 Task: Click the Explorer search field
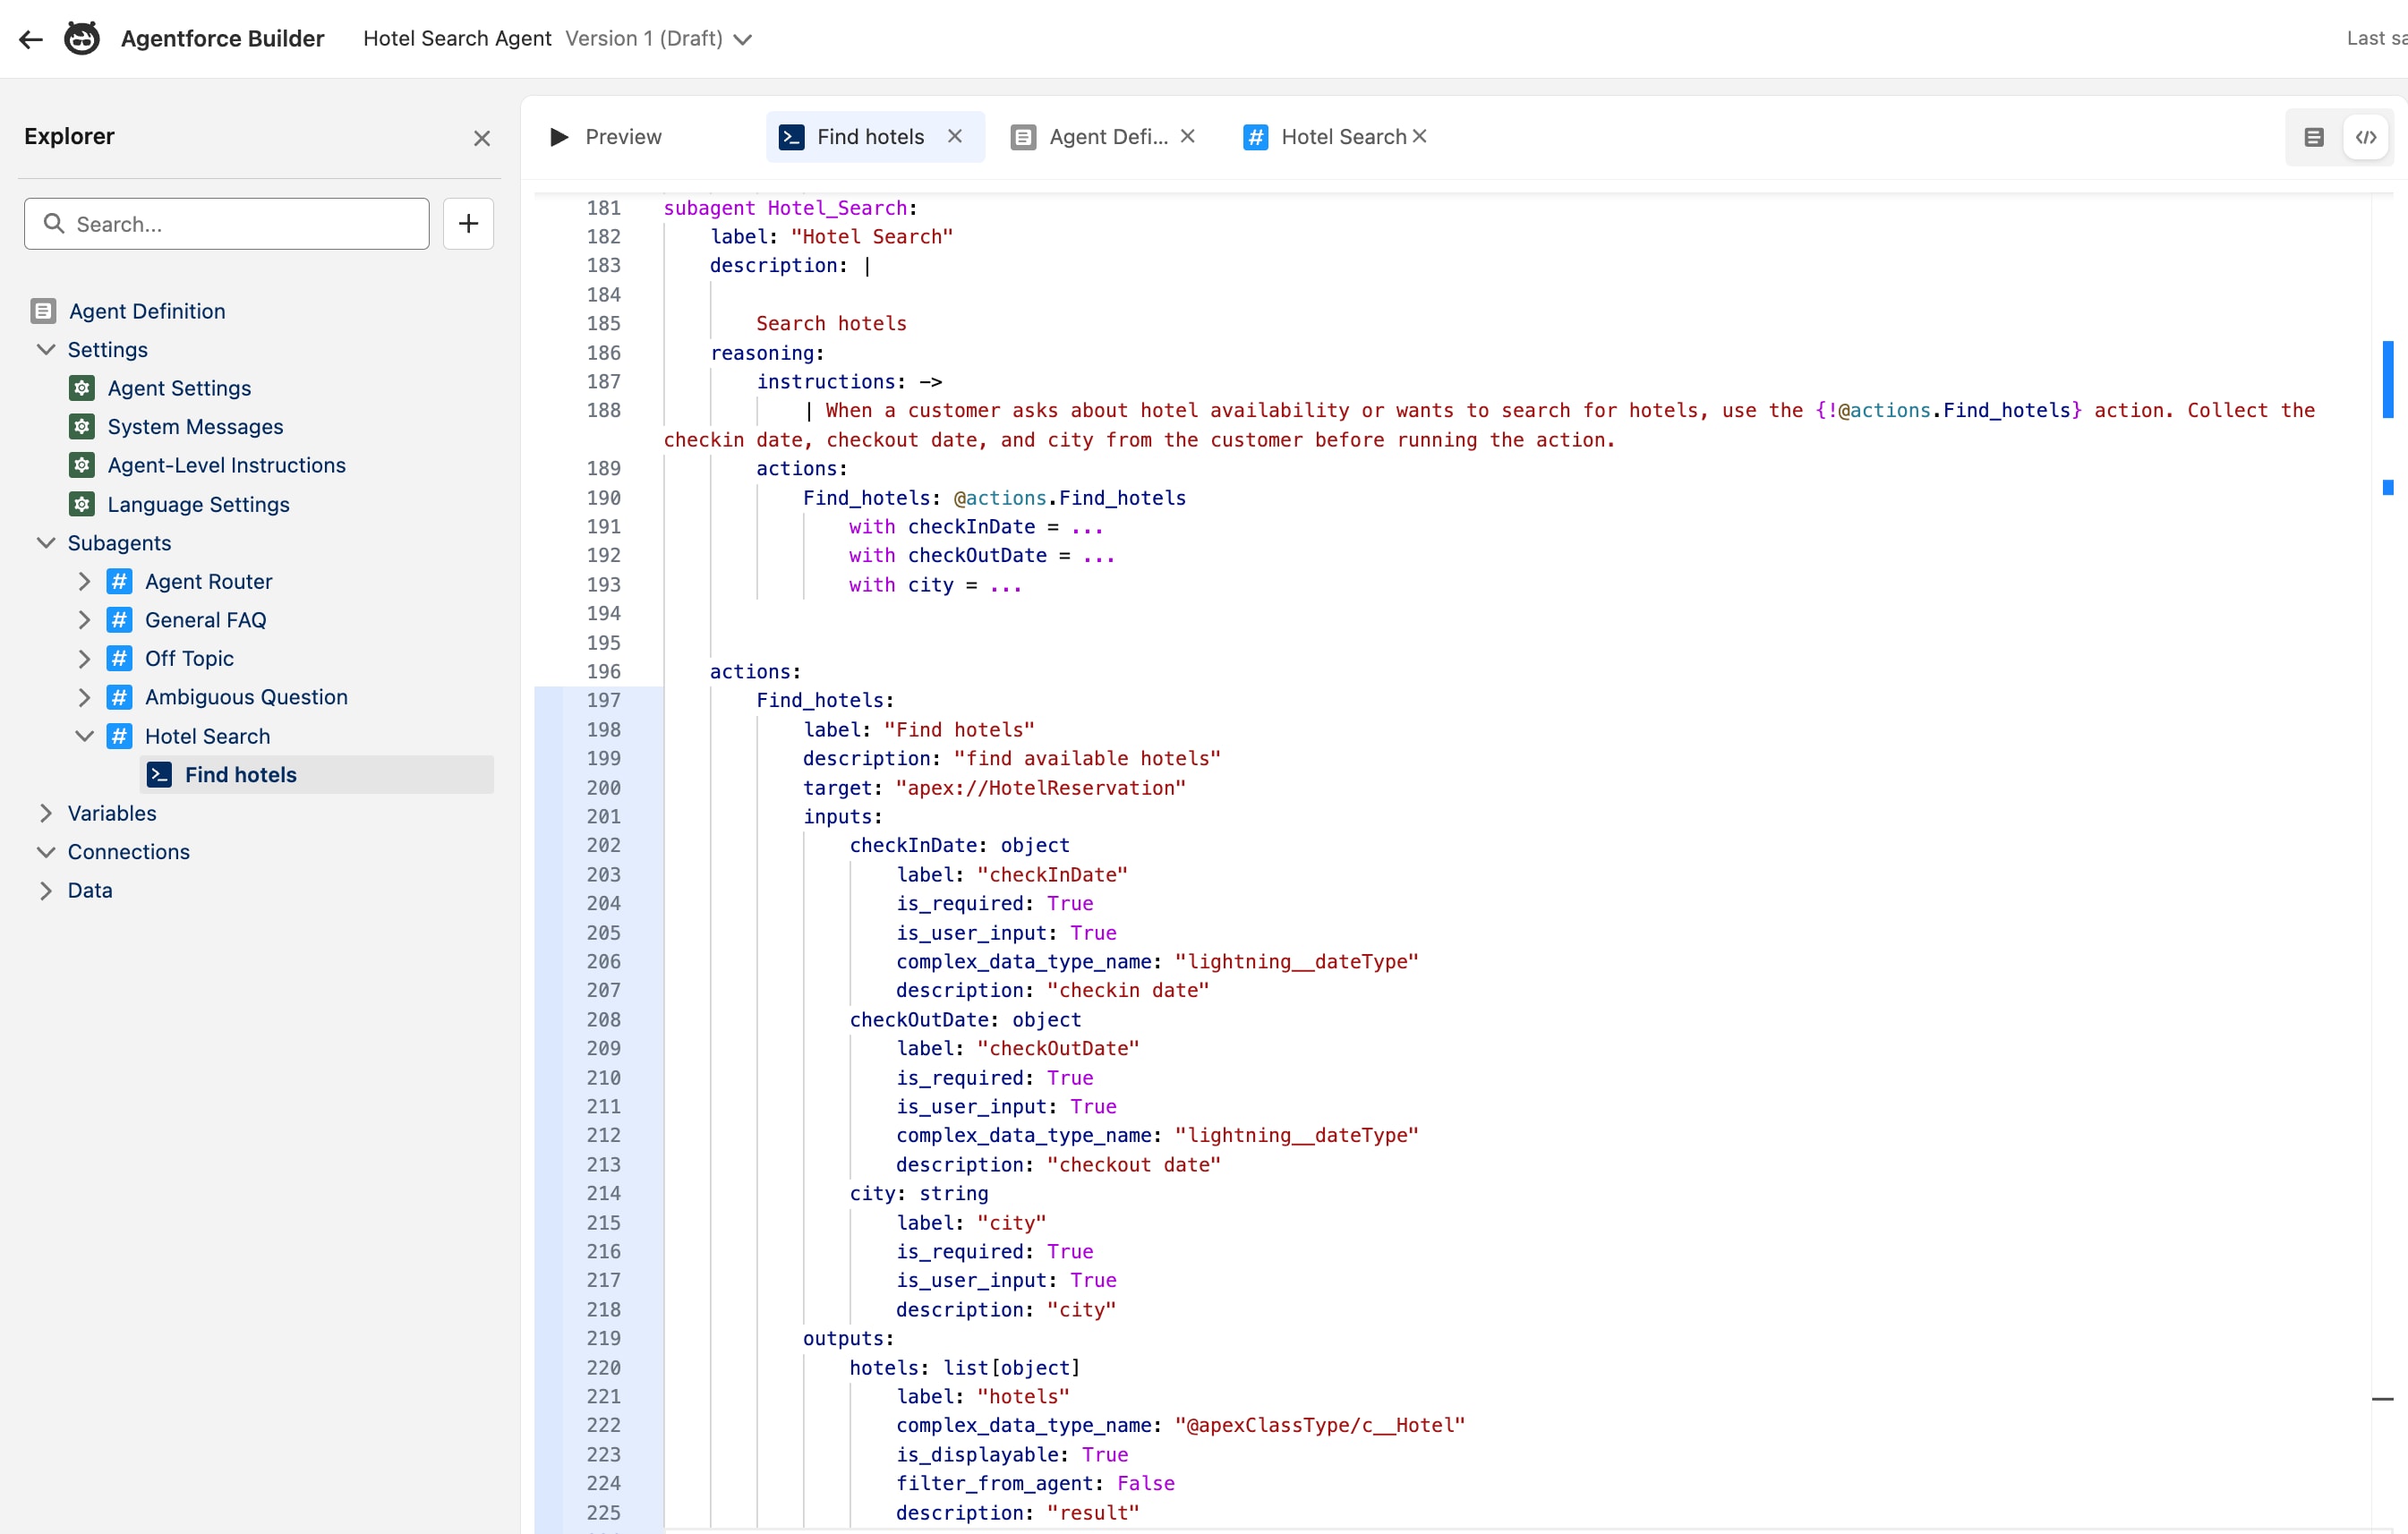pos(227,223)
